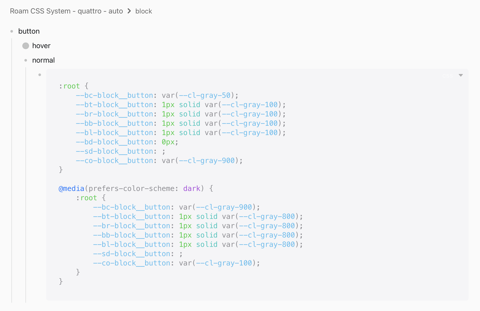Click the button text to edit it

pyautogui.click(x=29, y=31)
